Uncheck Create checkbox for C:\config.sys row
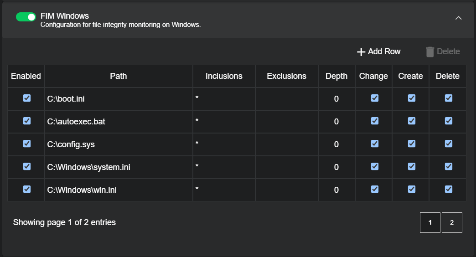The height and width of the screenshot is (257, 476). pos(412,144)
